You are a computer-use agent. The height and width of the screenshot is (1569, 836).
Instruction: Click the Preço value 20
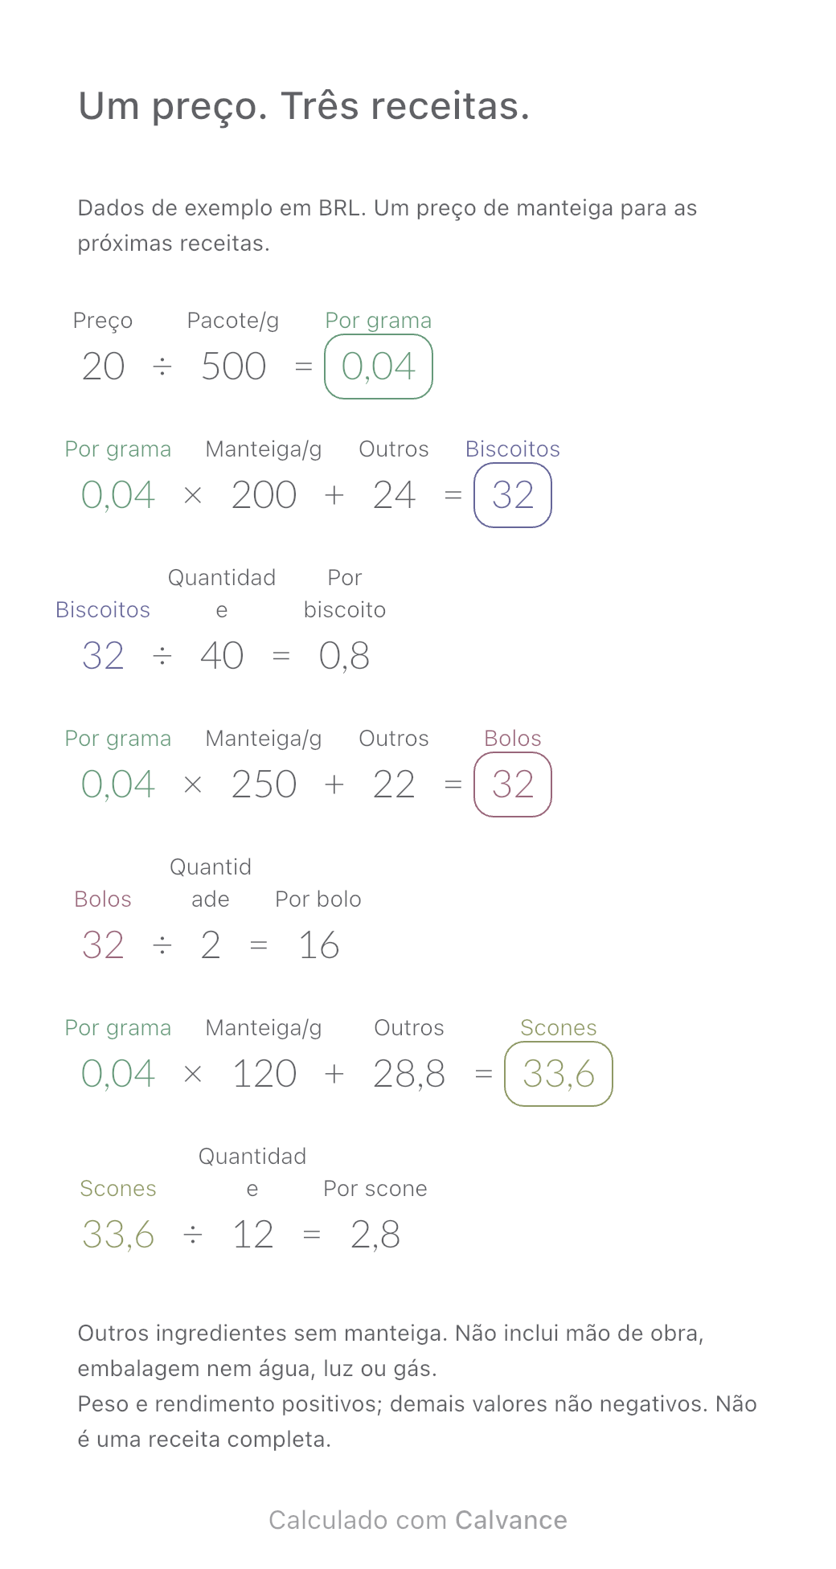click(x=103, y=367)
